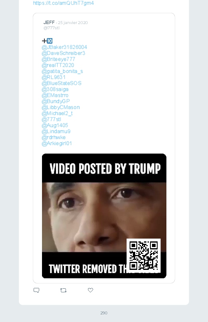208x322 pixels.
Task: Open the Video Posted By Trump thumbnail
Action: (x=104, y=216)
